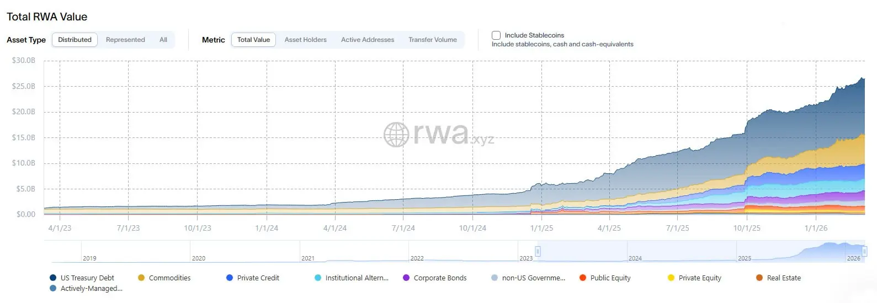Hide Public Equity series legend dot
877x303 pixels.
[583, 278]
